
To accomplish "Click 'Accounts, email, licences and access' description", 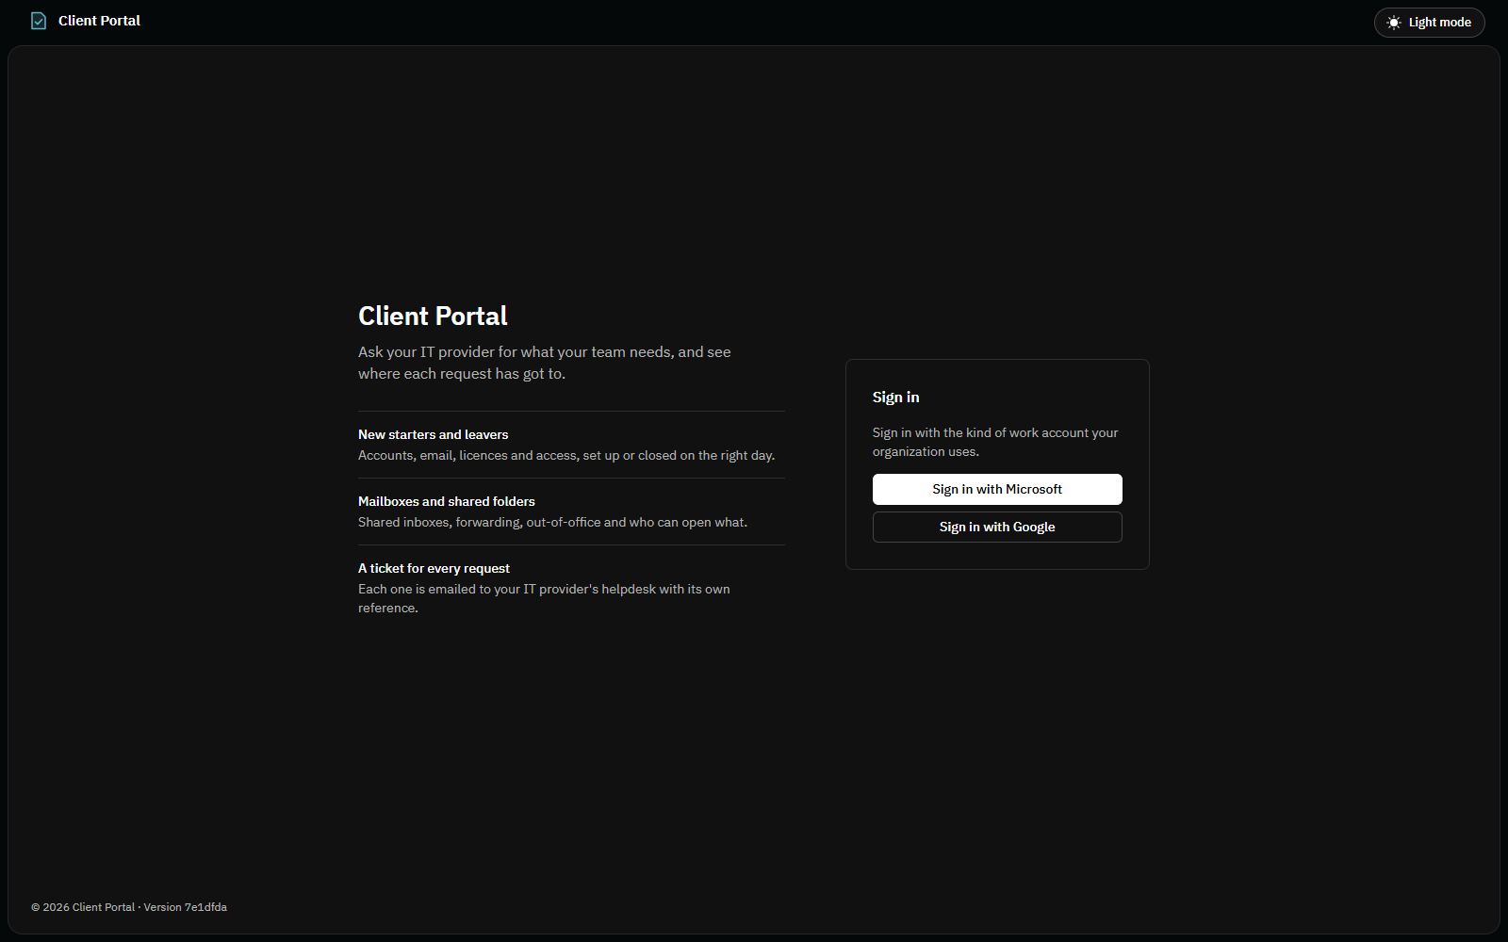I will pyautogui.click(x=566, y=455).
